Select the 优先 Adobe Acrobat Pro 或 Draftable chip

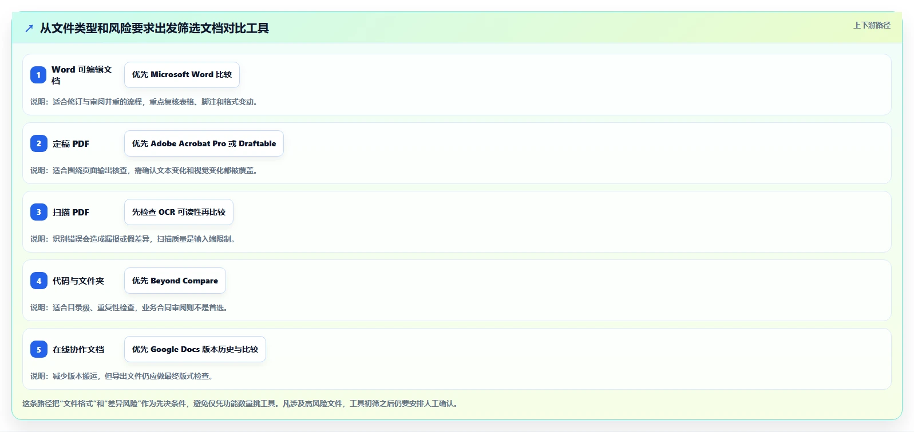204,143
